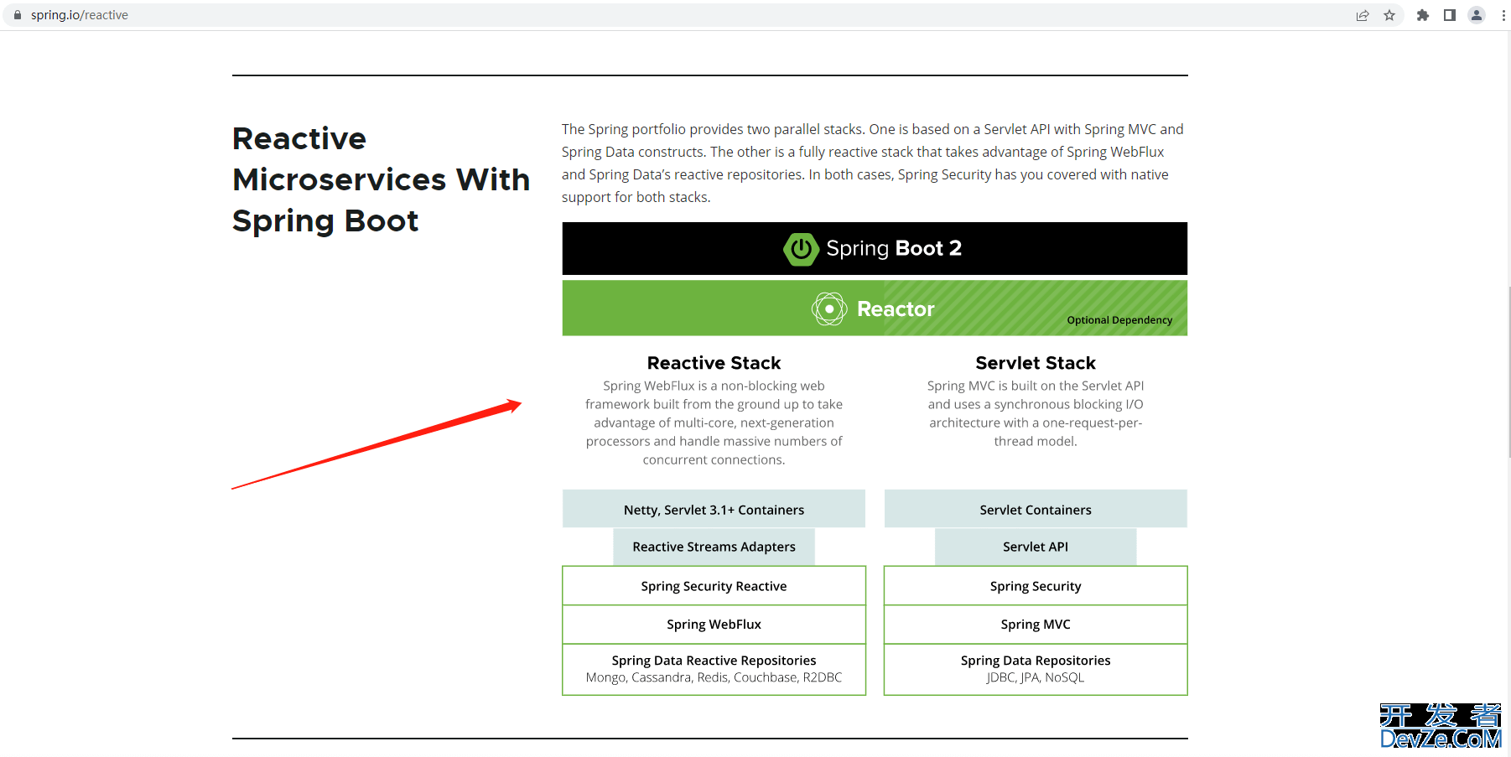Image resolution: width=1511 pixels, height=757 pixels.
Task: Toggle the browser side panel icon
Action: click(x=1450, y=15)
